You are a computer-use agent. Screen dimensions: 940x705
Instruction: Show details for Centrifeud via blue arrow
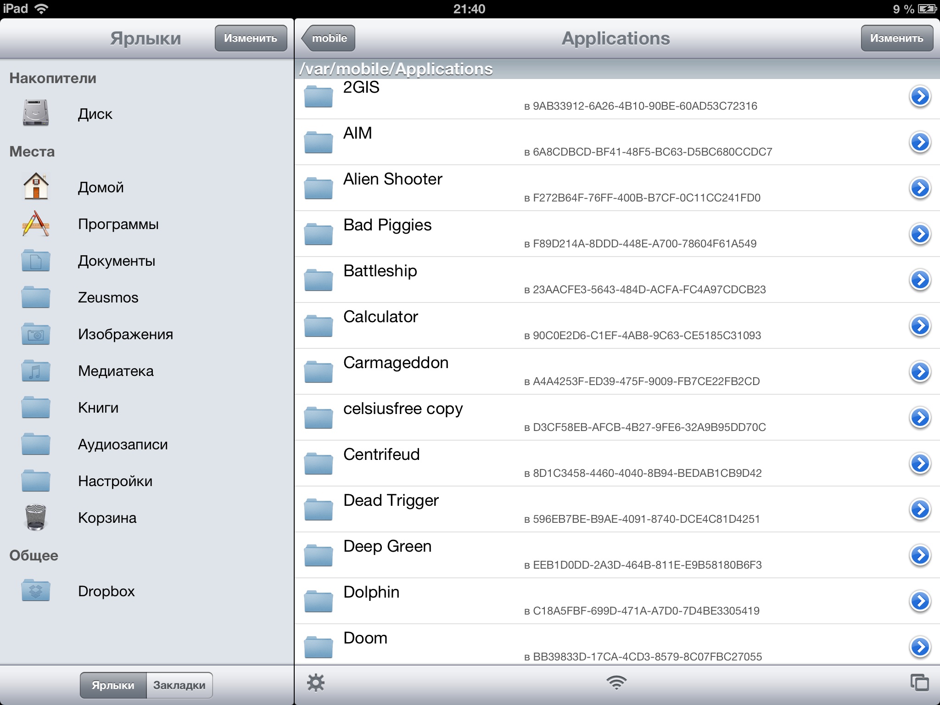pyautogui.click(x=920, y=464)
